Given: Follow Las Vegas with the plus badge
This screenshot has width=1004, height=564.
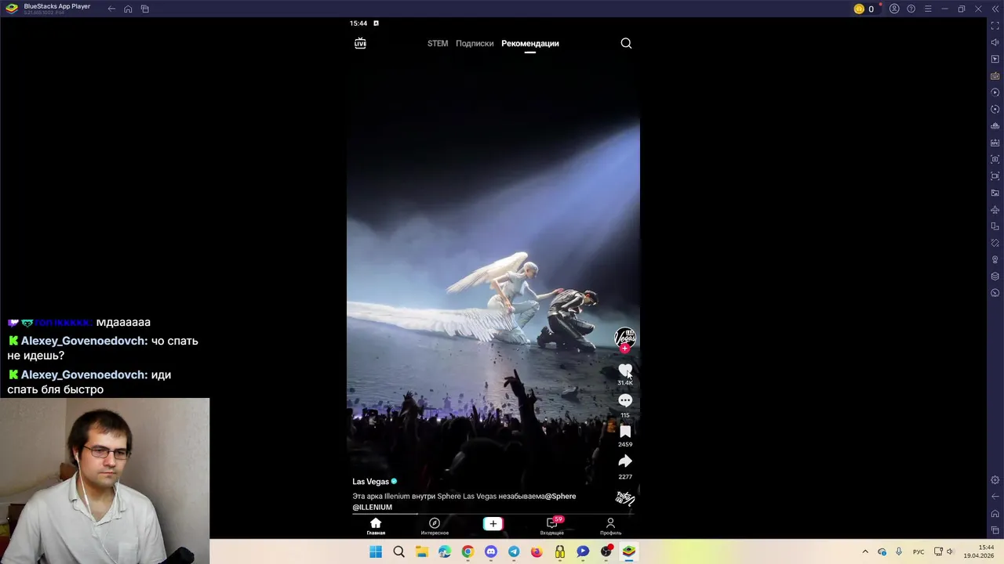Looking at the screenshot, I should (x=625, y=349).
